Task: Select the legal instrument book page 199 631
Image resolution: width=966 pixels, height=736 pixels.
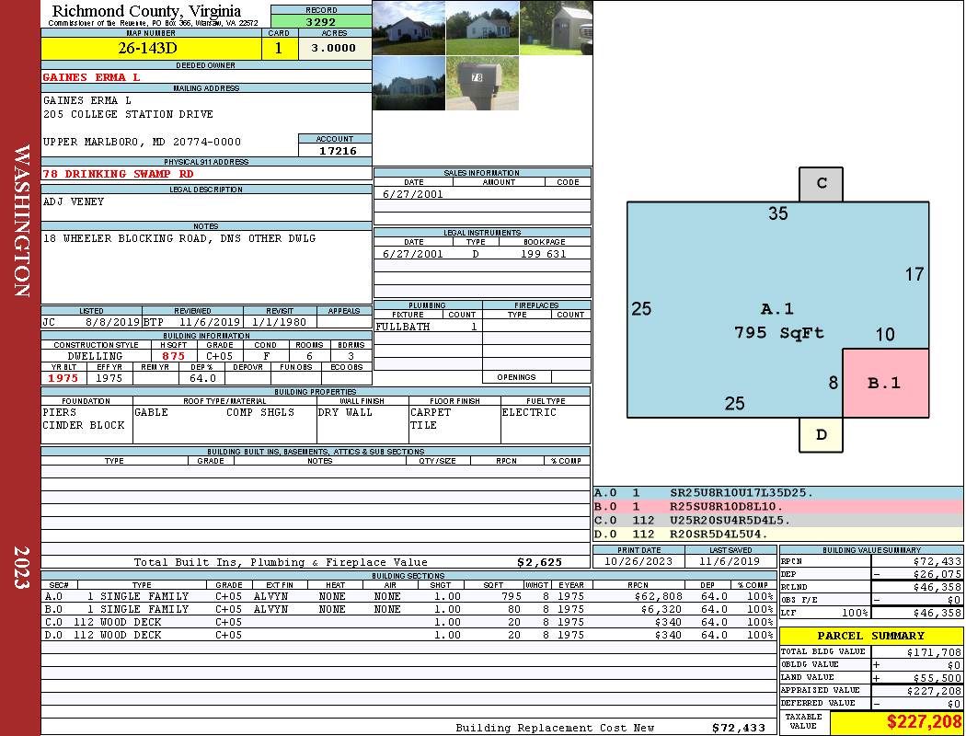Action: click(x=544, y=254)
